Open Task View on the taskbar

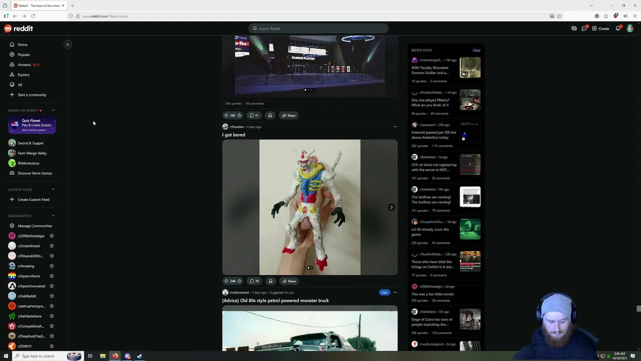[90, 356]
